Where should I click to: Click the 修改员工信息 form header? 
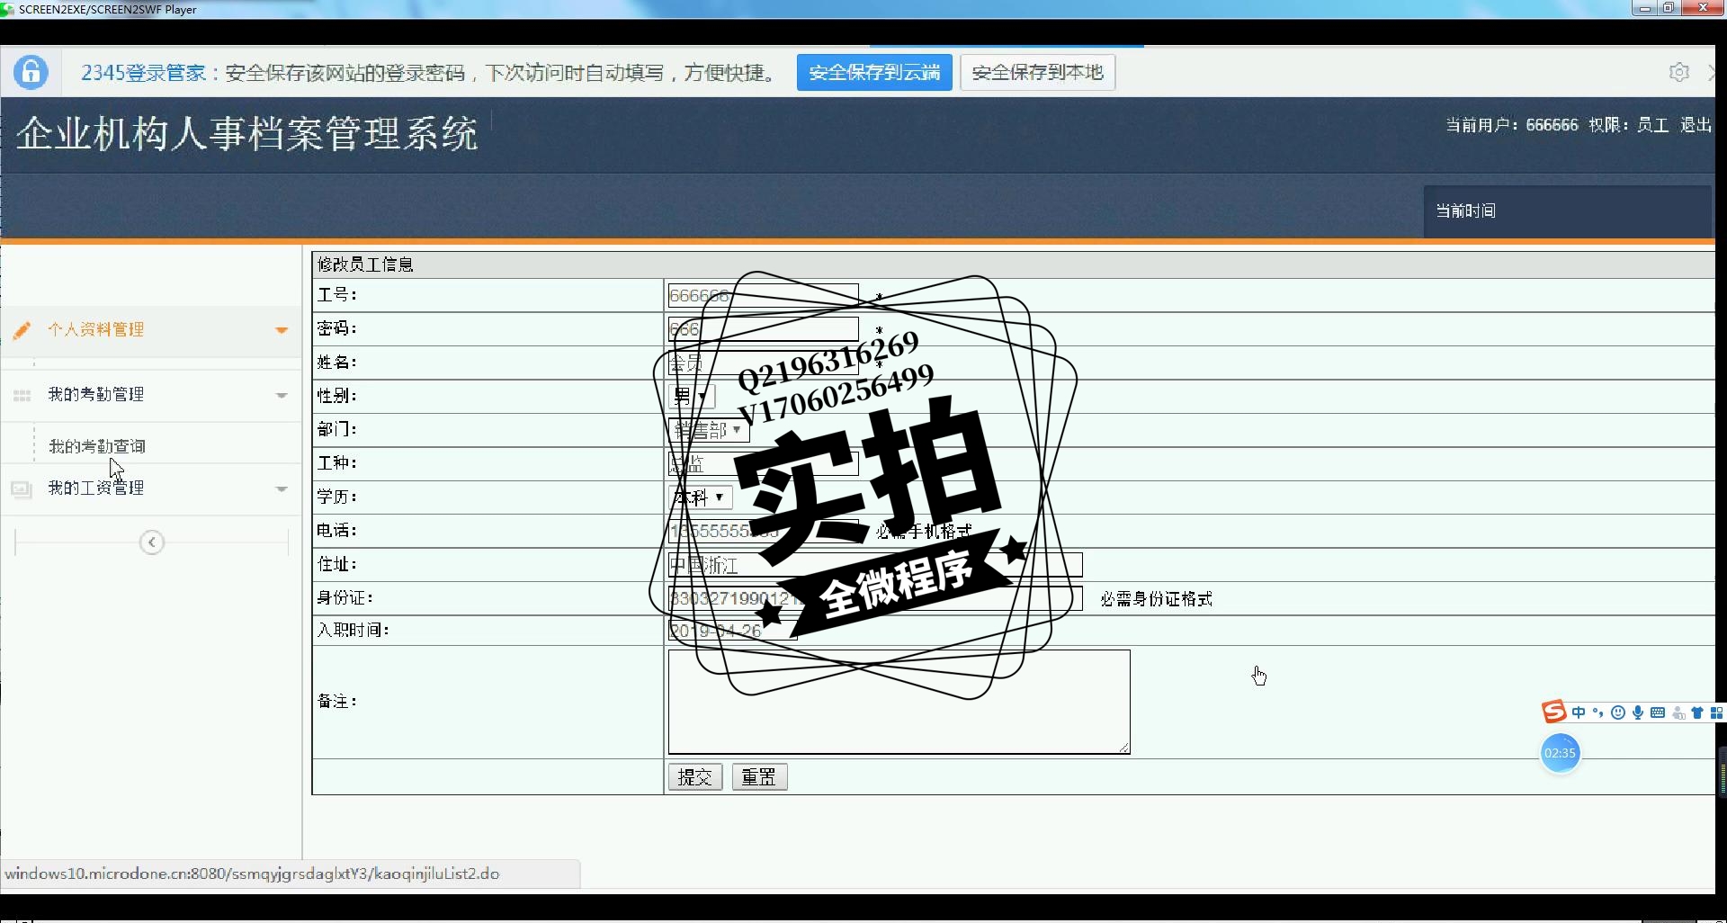365,264
